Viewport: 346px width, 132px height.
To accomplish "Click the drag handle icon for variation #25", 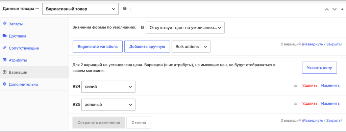I will click(296, 104).
